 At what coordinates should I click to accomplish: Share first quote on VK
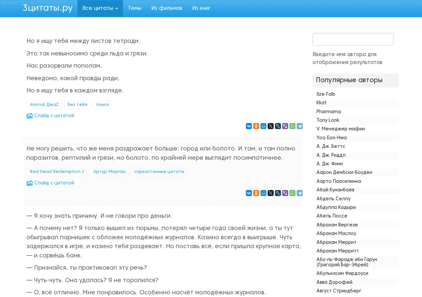[x=249, y=126]
